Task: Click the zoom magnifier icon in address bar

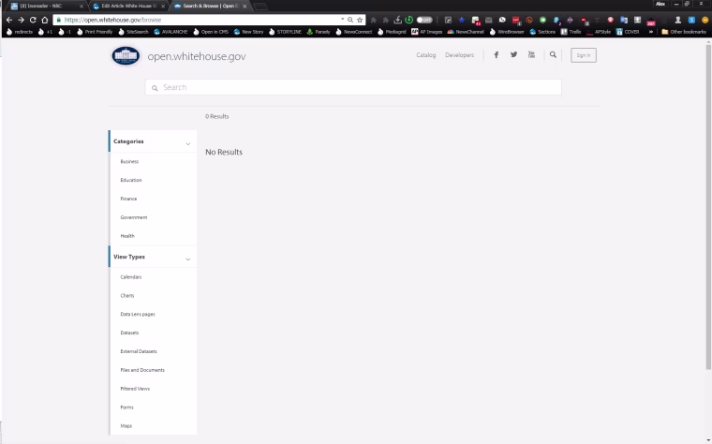Action: [350, 20]
